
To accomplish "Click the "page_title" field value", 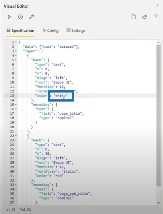I will point(70,114).
